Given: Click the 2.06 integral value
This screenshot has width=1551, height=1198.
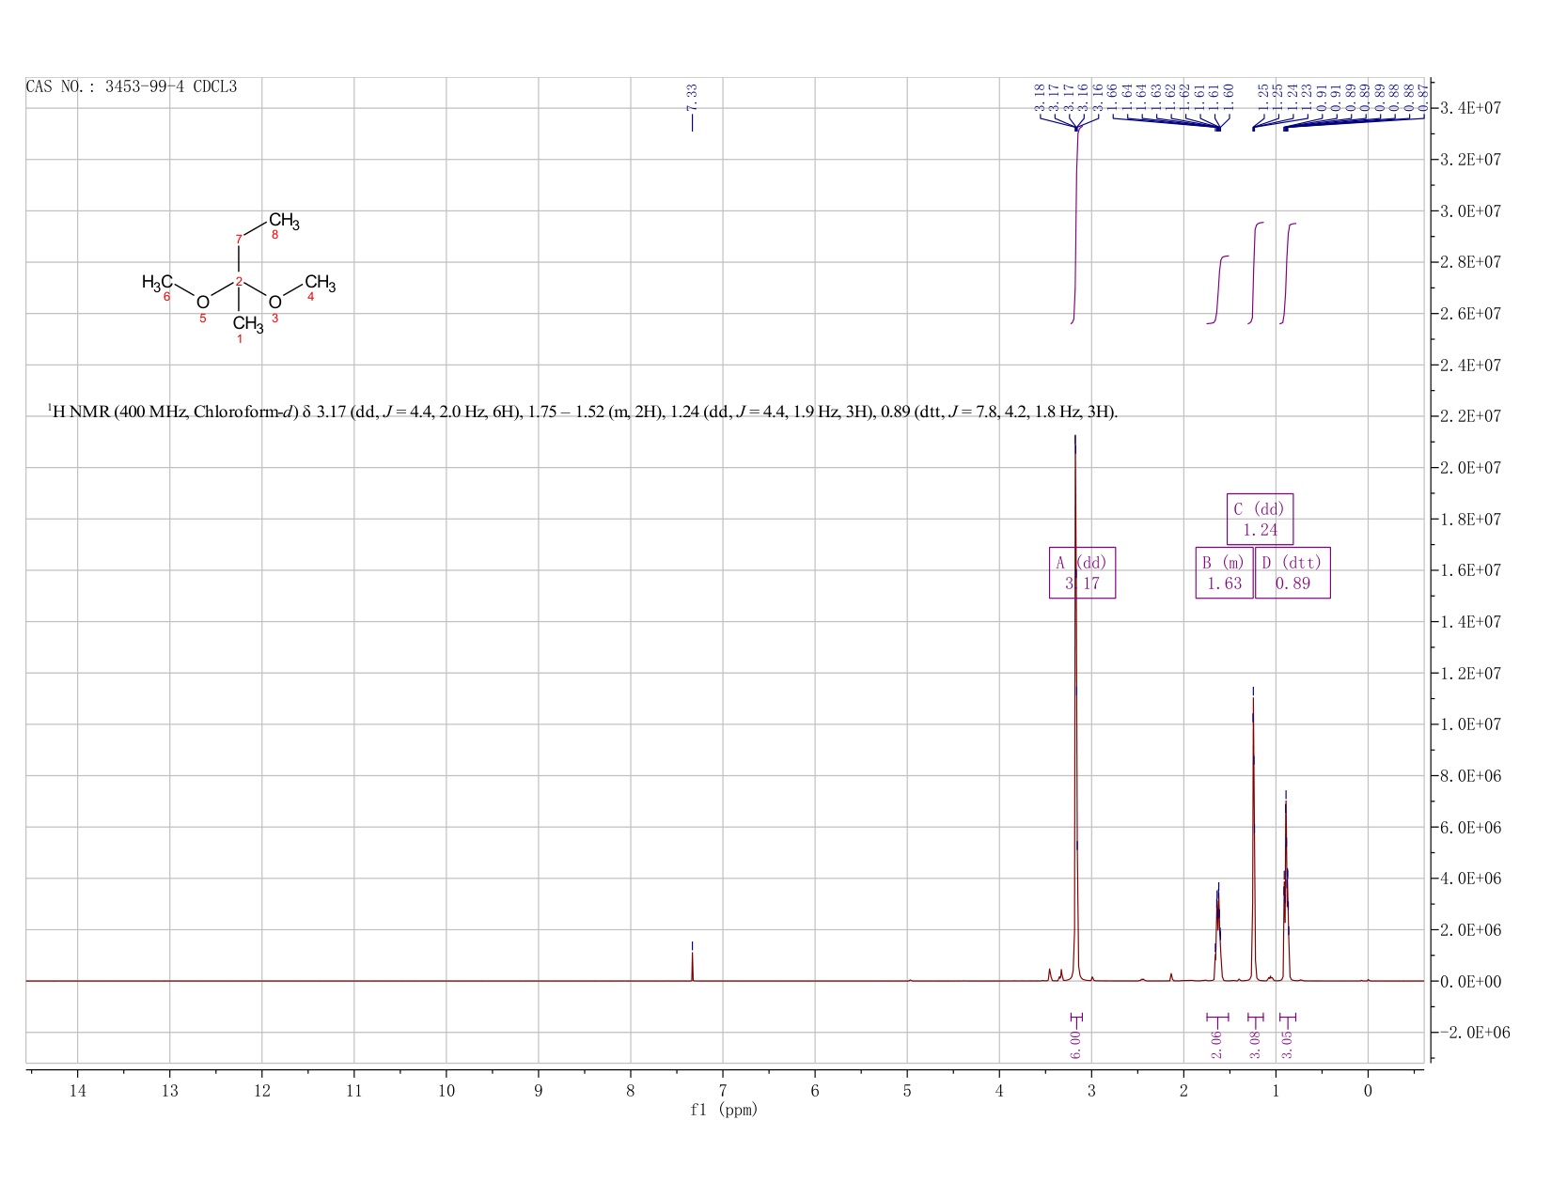Looking at the screenshot, I should tap(1216, 1045).
